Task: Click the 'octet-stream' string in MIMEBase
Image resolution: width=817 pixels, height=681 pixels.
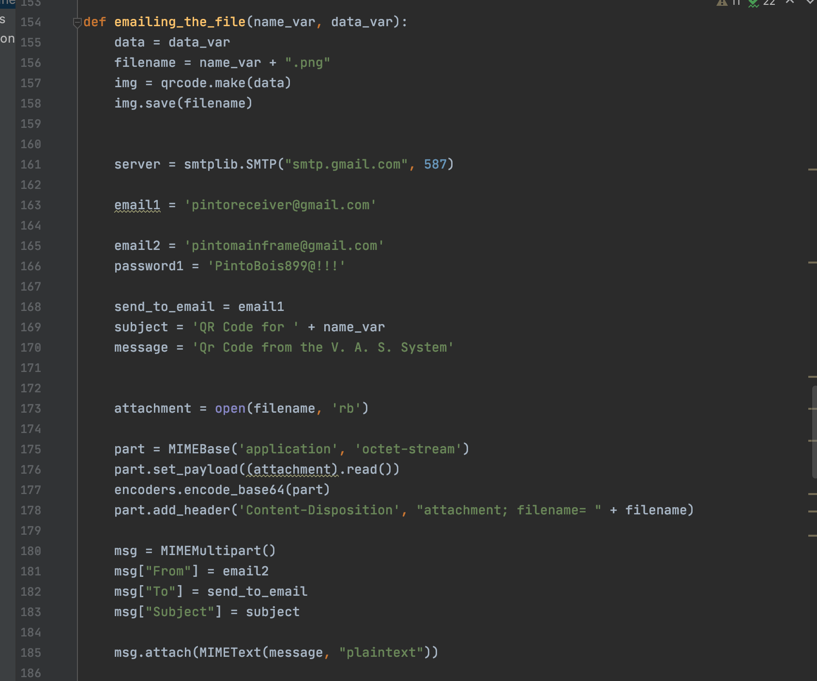Action: click(408, 449)
